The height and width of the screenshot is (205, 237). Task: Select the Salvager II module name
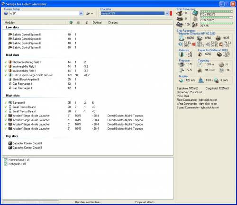point(18,103)
